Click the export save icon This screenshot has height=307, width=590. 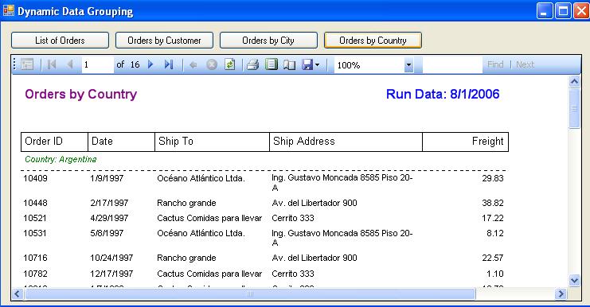point(307,64)
